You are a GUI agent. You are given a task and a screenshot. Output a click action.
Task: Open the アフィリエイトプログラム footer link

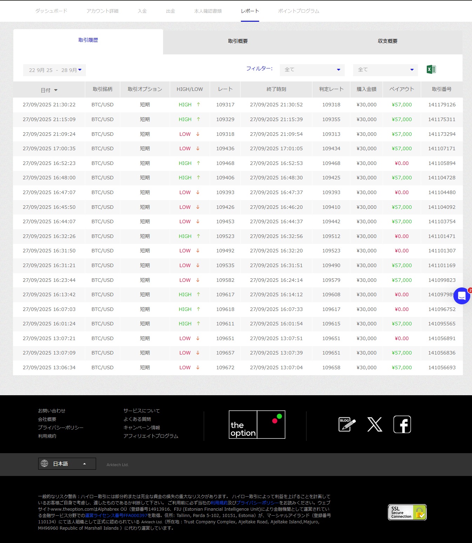coord(151,436)
